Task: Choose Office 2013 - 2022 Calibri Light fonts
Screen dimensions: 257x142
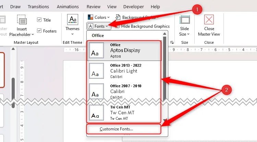Action: [x=124, y=71]
